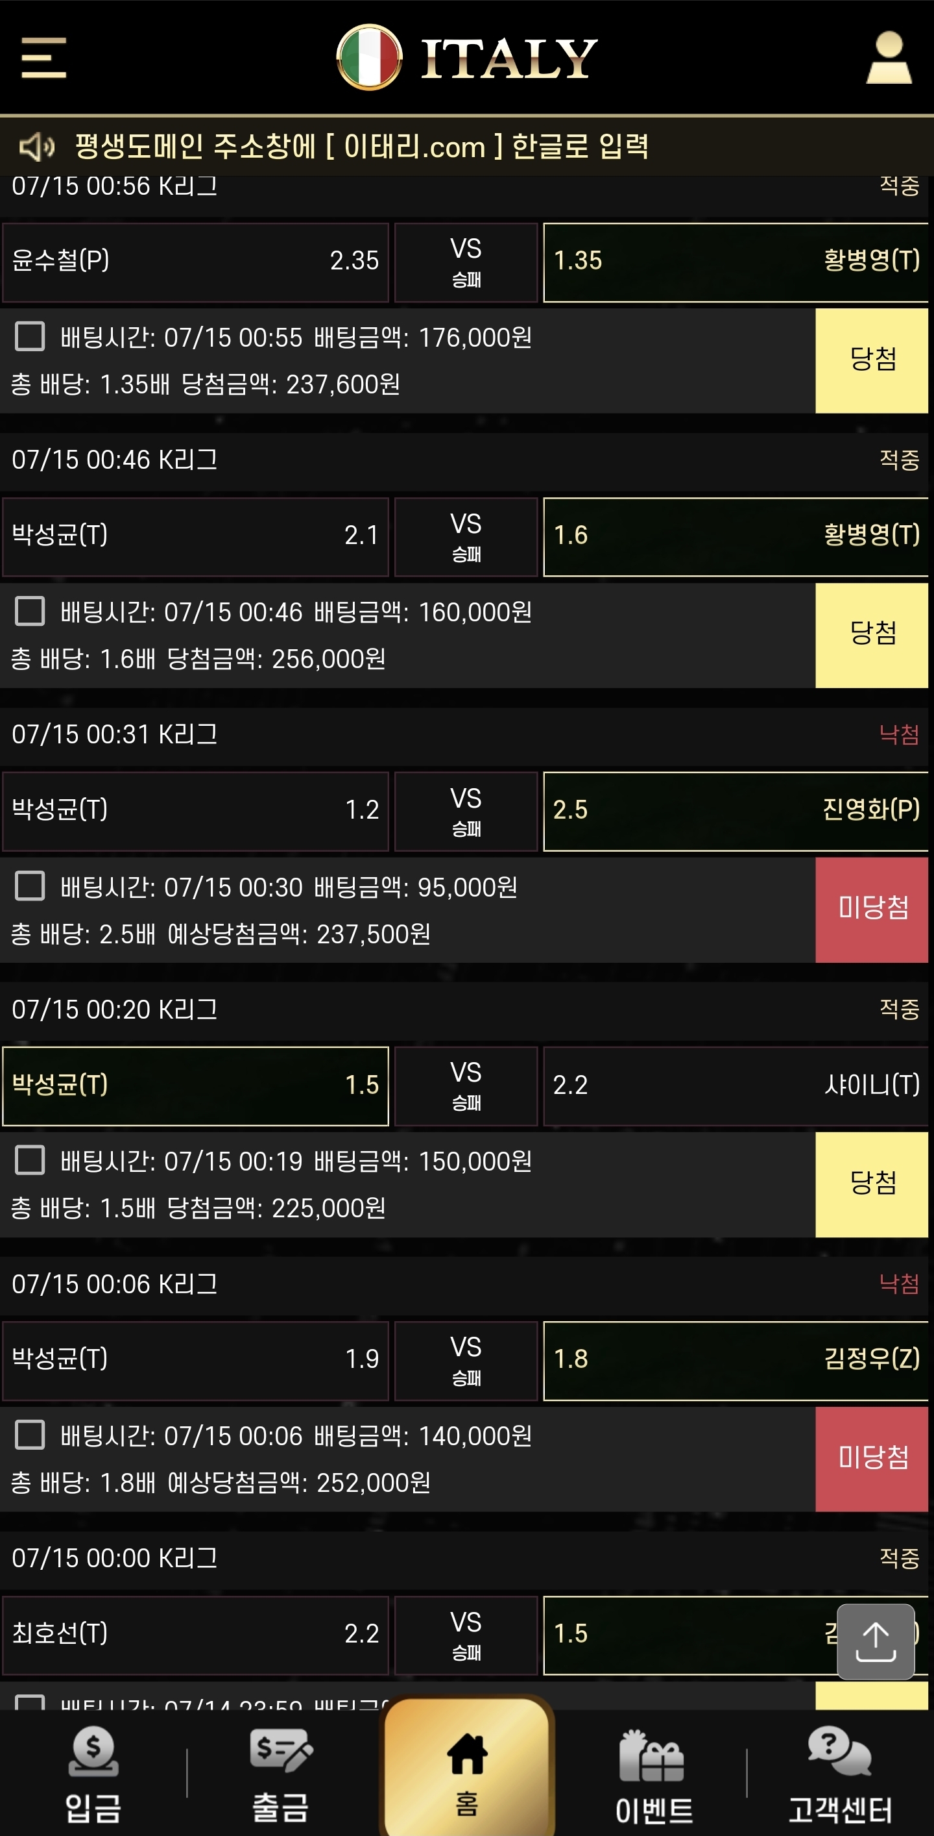
Task: Check the 176,000원 bet checkbox
Action: pos(30,336)
